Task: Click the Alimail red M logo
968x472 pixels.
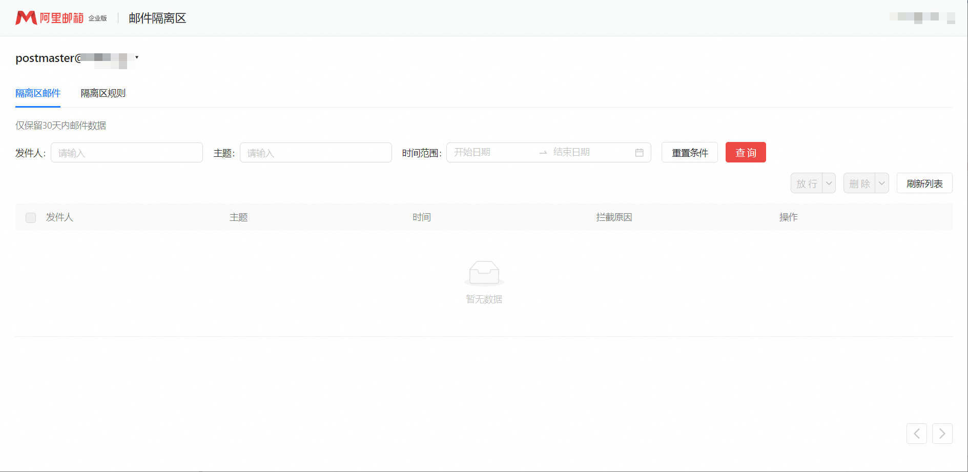Action: [x=26, y=18]
